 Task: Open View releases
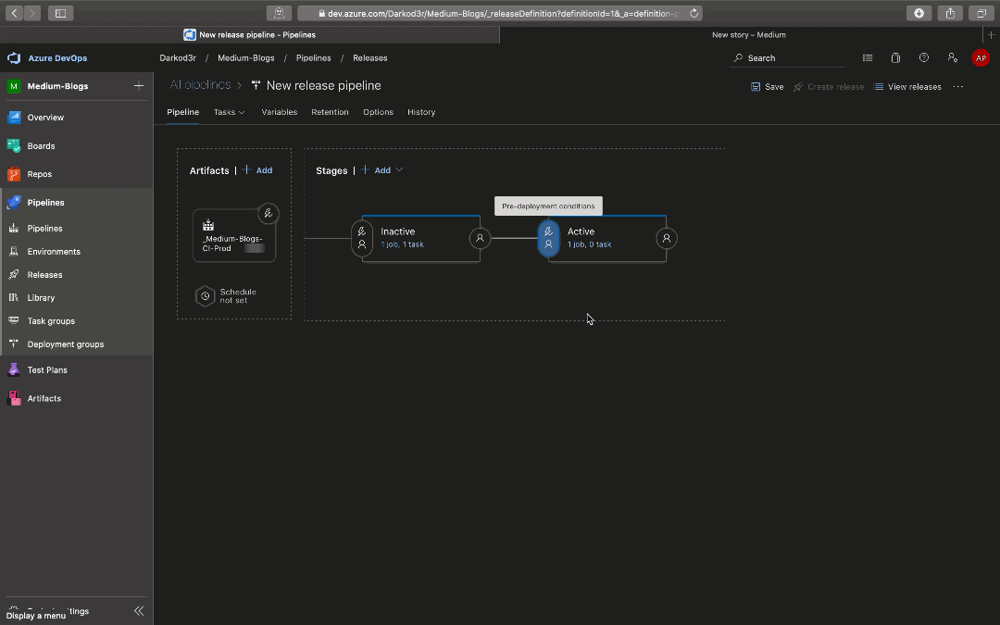click(x=906, y=87)
